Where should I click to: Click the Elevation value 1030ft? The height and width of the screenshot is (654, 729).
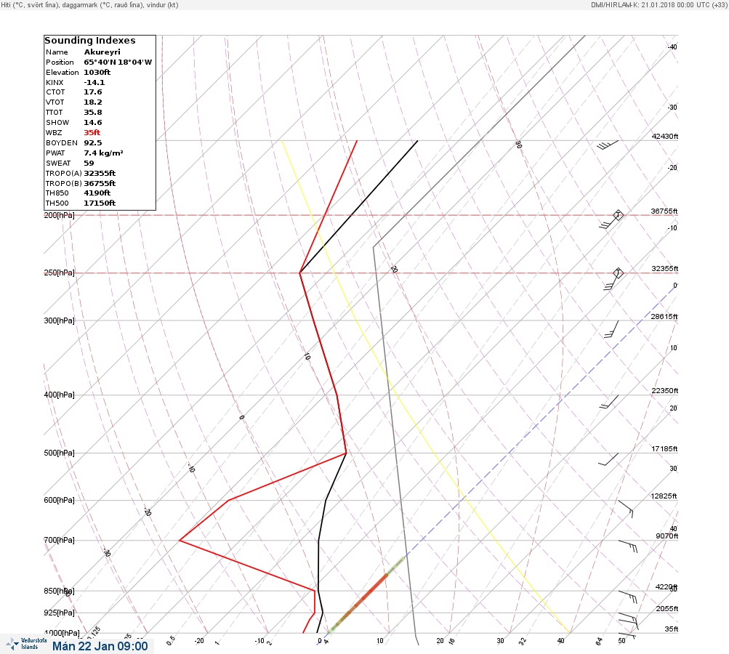pos(97,73)
